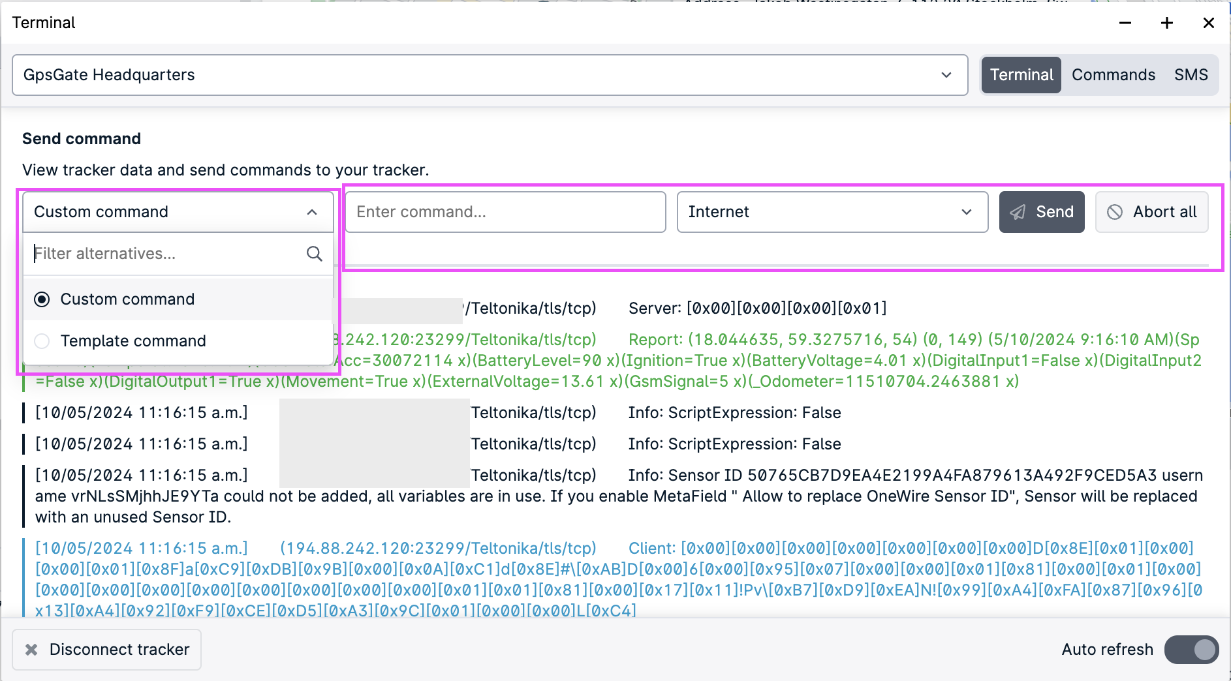The width and height of the screenshot is (1231, 681).
Task: Click Disconnect tracker
Action: click(x=106, y=649)
